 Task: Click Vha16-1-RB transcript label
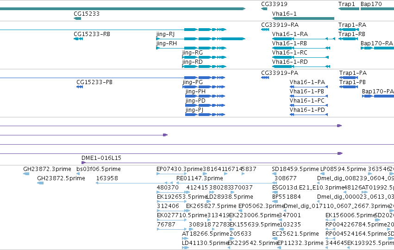[289, 43]
